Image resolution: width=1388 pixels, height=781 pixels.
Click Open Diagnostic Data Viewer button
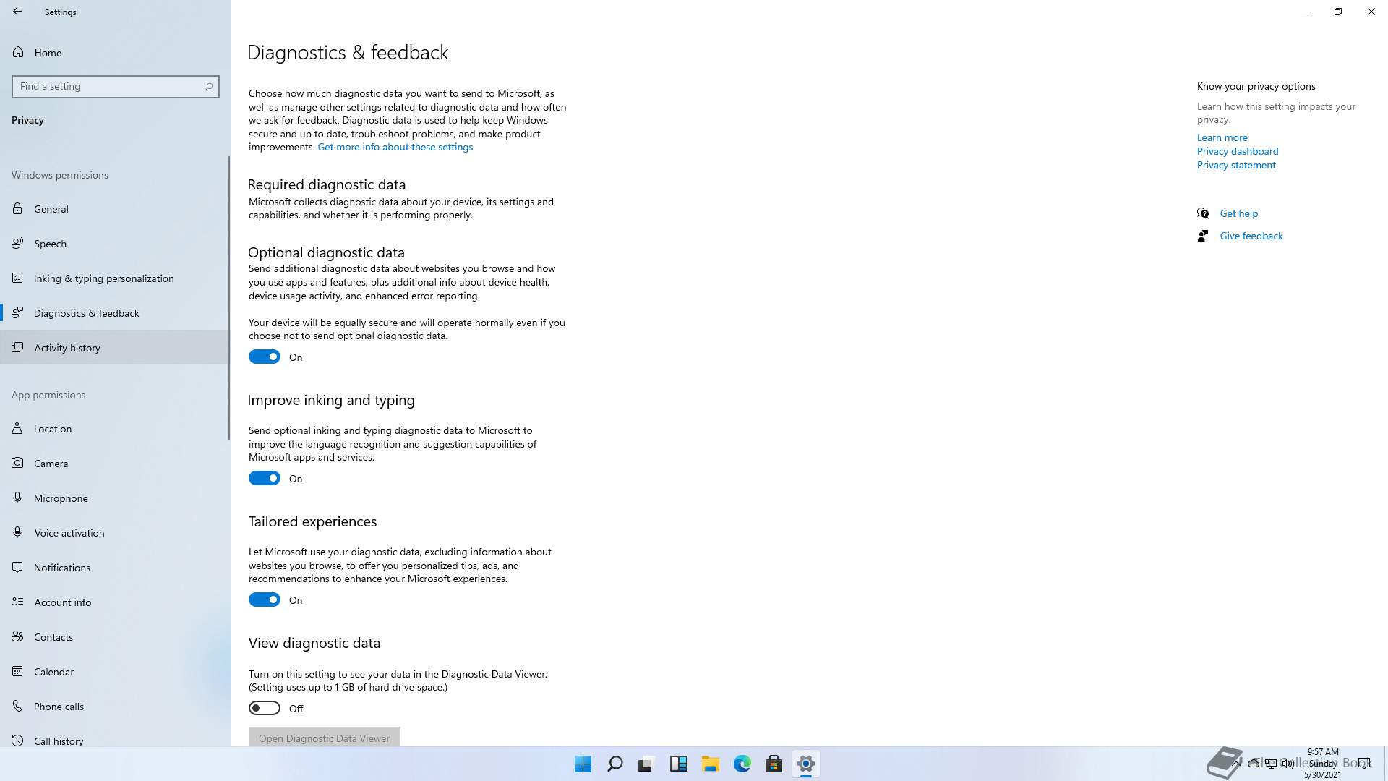tap(325, 737)
